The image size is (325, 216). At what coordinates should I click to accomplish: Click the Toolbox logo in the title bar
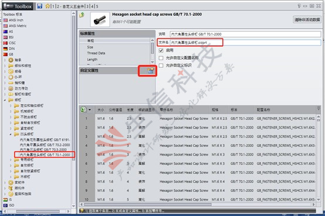coord(18,6)
